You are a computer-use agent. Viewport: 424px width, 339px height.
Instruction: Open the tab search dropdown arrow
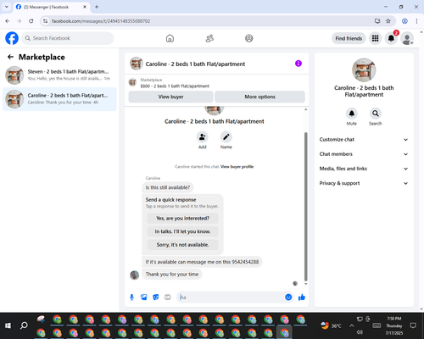pyautogui.click(x=7, y=7)
